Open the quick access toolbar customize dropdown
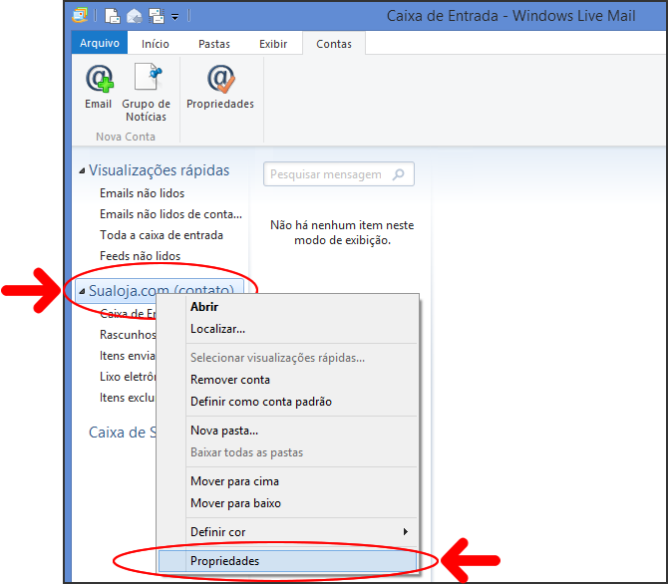668x584 pixels. [175, 17]
